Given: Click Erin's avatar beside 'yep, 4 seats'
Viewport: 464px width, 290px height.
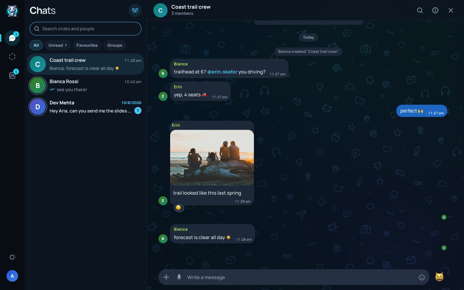Looking at the screenshot, I should tap(163, 96).
